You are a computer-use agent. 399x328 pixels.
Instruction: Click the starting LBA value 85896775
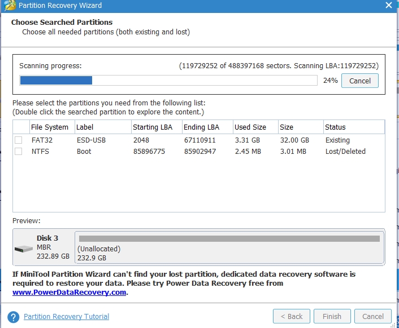coord(149,151)
